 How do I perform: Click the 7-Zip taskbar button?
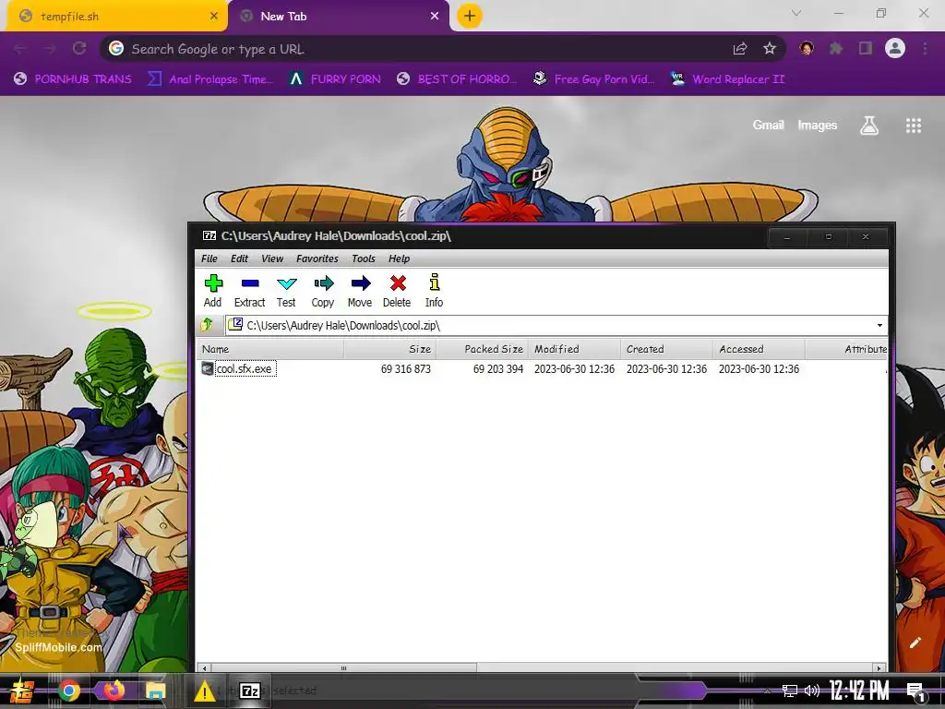click(x=249, y=691)
